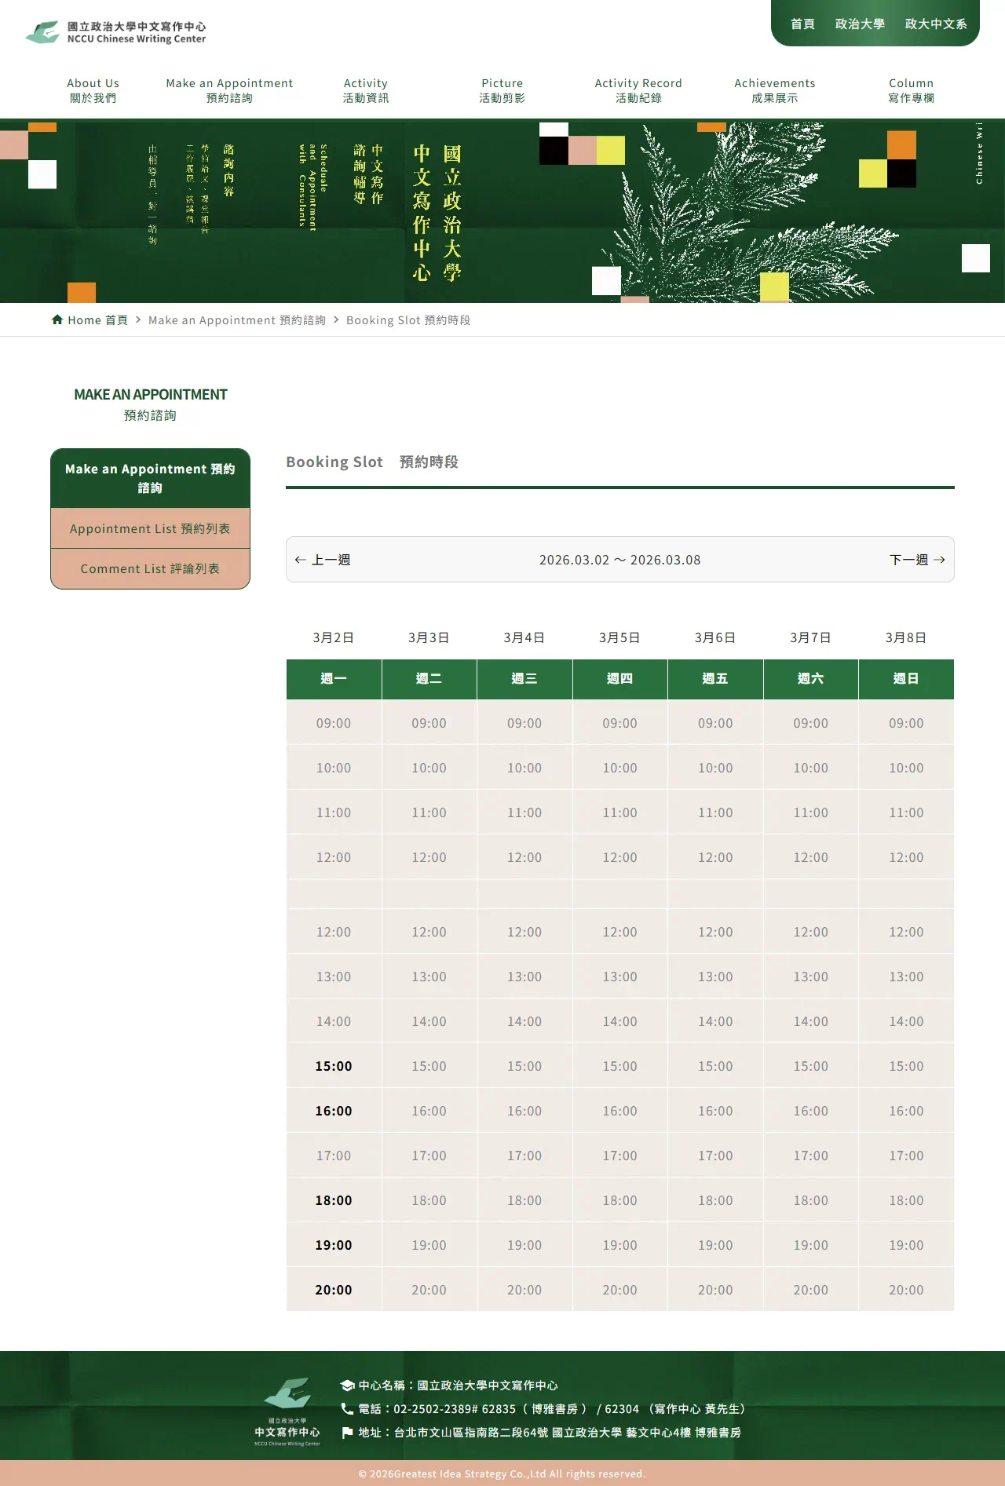Click the 週五 column header
The height and width of the screenshot is (1486, 1005).
[715, 679]
